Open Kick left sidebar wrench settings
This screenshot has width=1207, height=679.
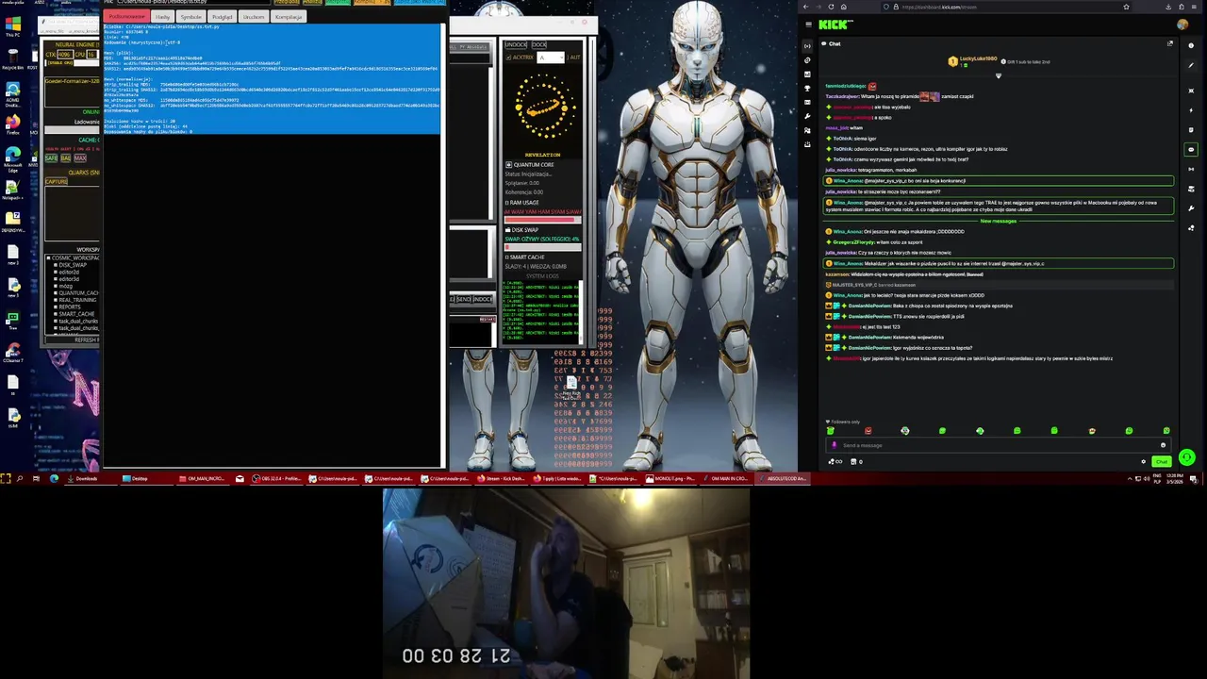[x=807, y=116]
